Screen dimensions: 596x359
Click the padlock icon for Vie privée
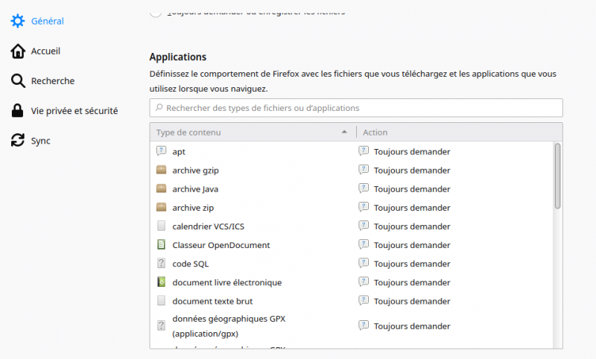tap(17, 110)
